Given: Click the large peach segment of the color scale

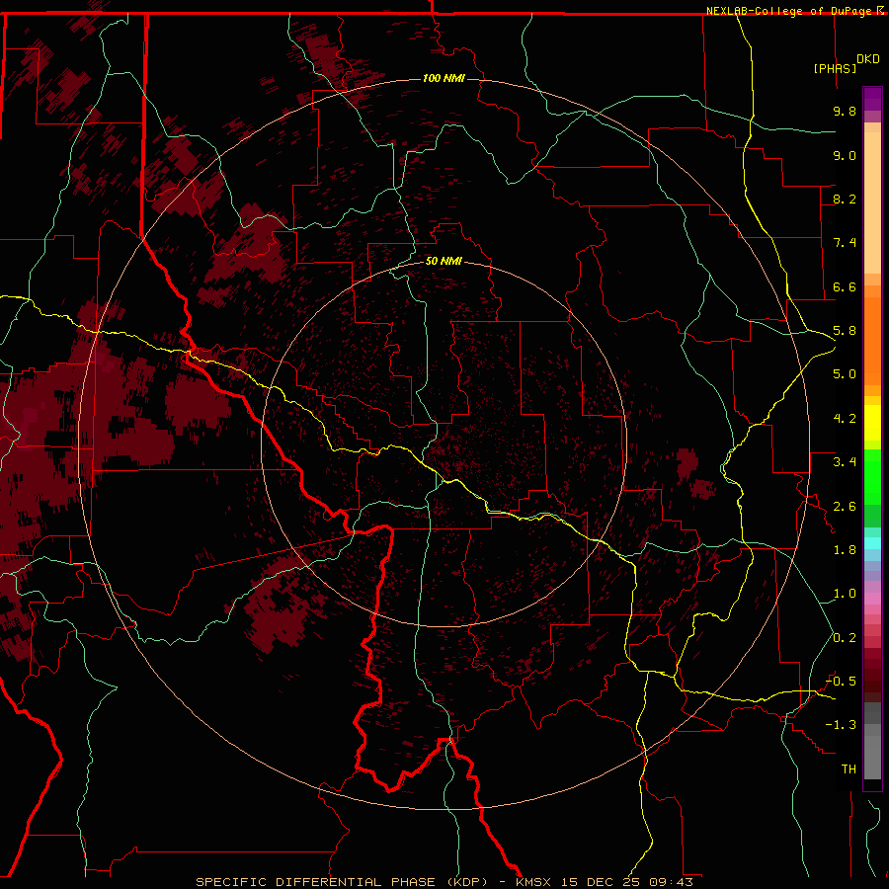Looking at the screenshot, I should (872, 202).
